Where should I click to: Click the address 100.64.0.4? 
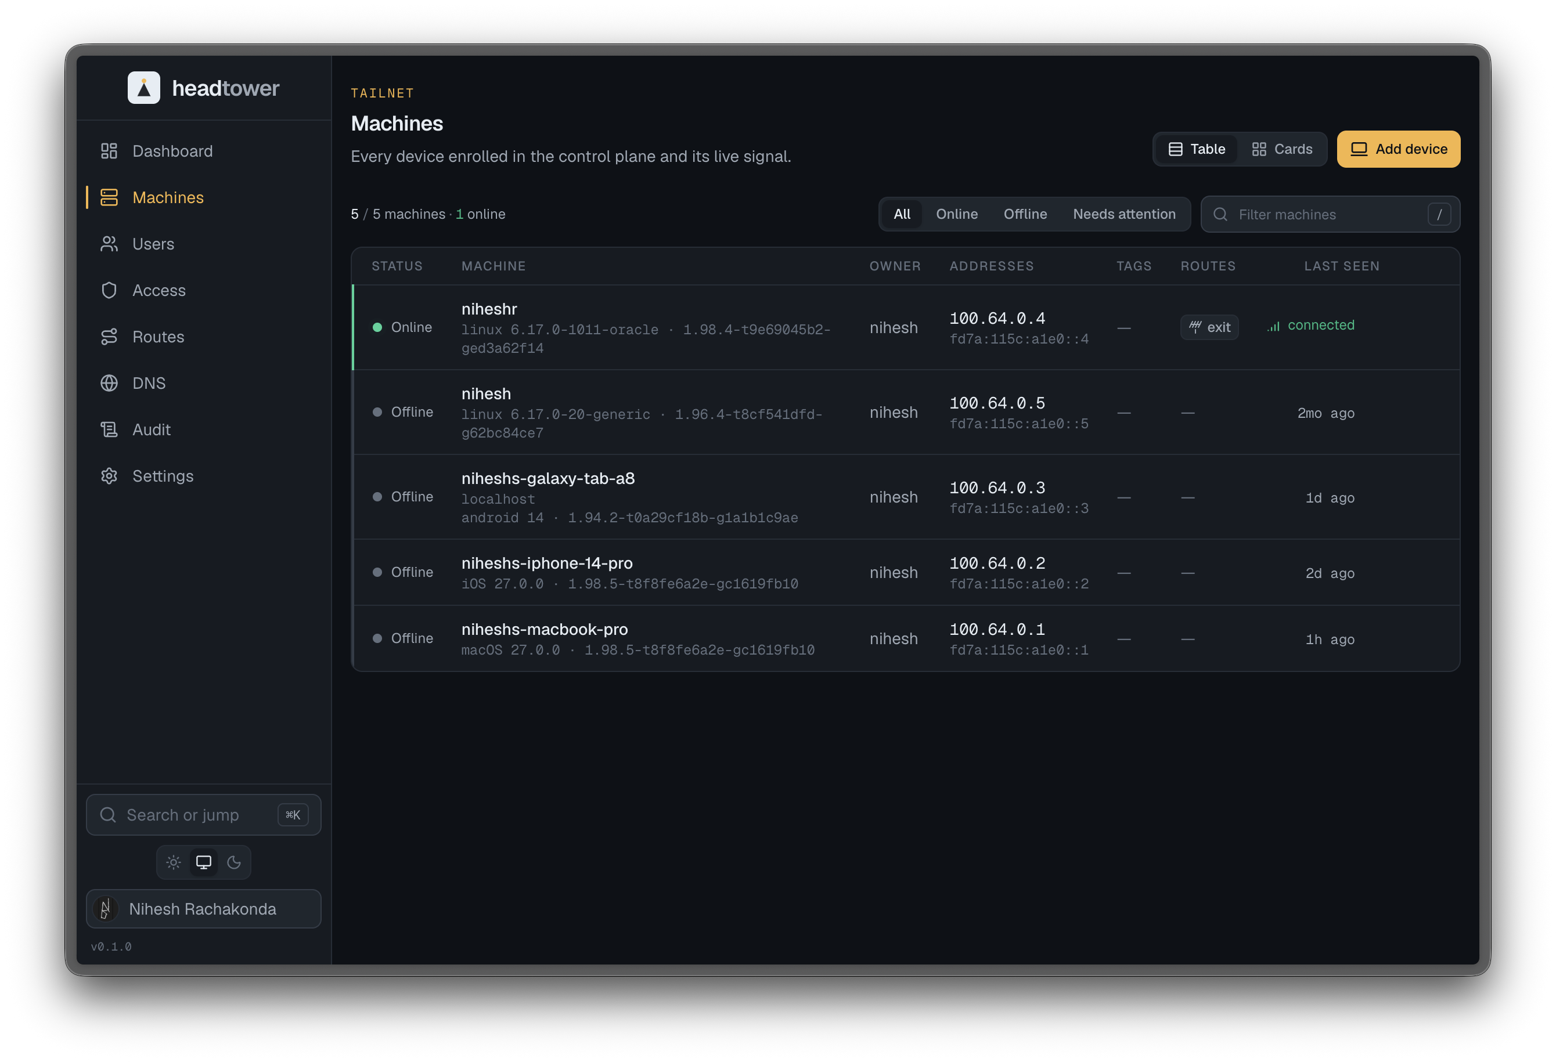click(x=997, y=319)
